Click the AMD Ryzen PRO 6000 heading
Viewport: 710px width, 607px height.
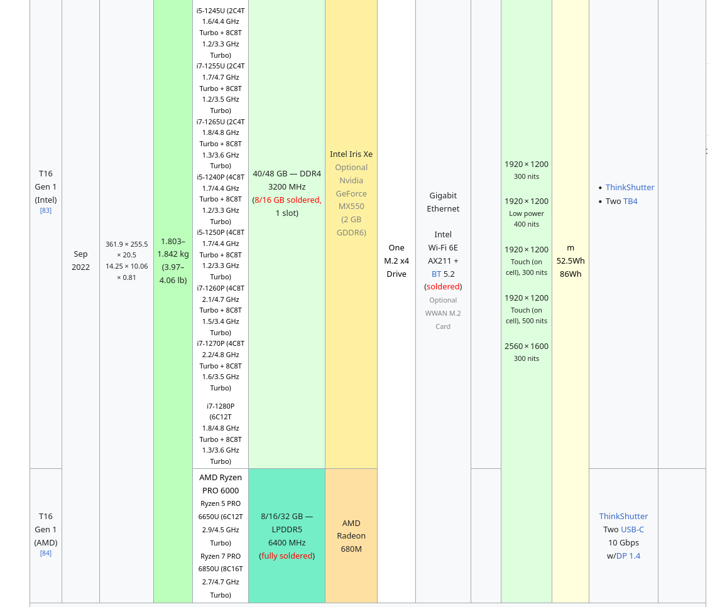coord(221,484)
